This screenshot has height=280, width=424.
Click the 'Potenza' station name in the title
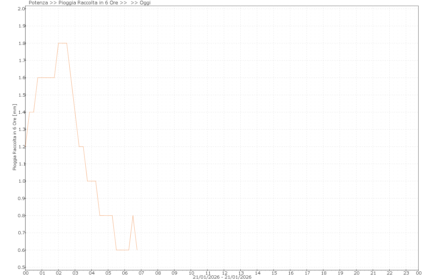38,3
